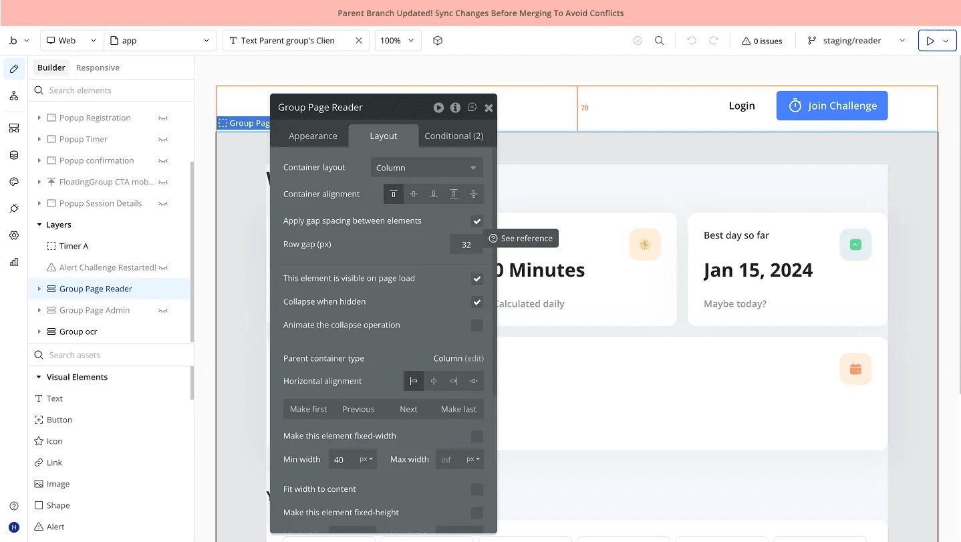
Task: Open the 100% zoom dropdown
Action: [x=398, y=41]
